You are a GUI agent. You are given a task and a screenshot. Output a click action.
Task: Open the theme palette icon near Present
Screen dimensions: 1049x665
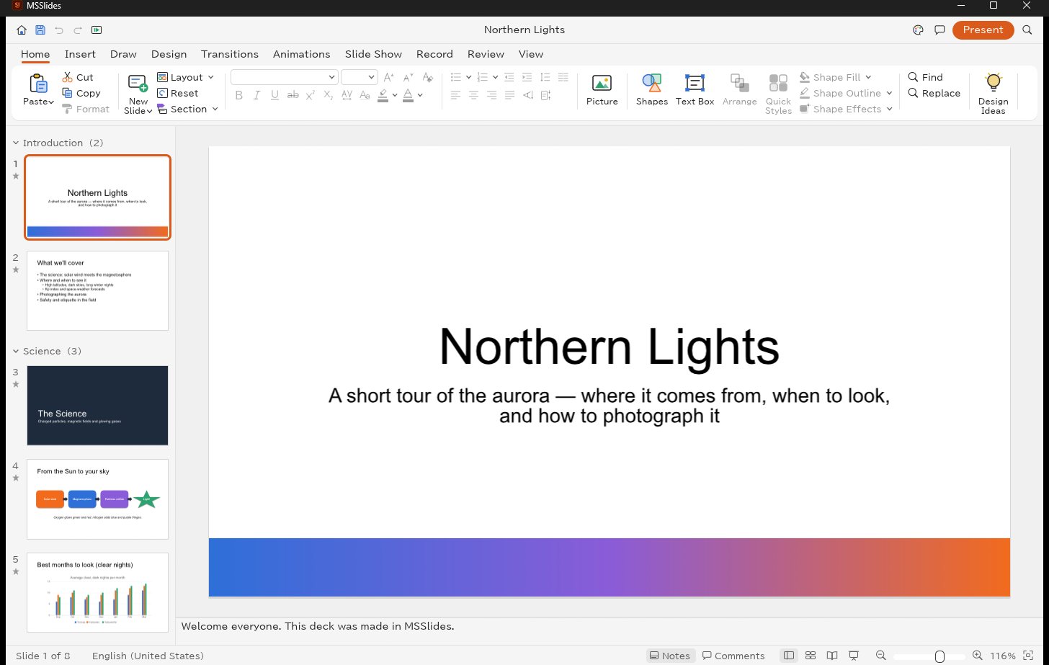pyautogui.click(x=918, y=30)
